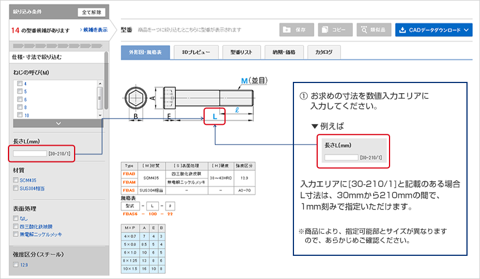Screen dimensions: 480x279
Task: Click the 14 candidate count text
Action: point(15,30)
